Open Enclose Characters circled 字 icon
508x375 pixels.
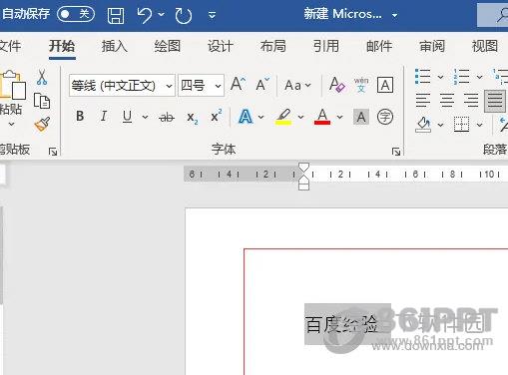click(385, 117)
